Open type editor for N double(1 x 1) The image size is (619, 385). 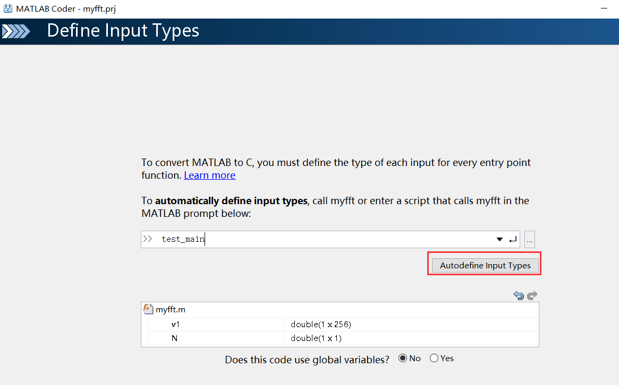[x=316, y=338]
